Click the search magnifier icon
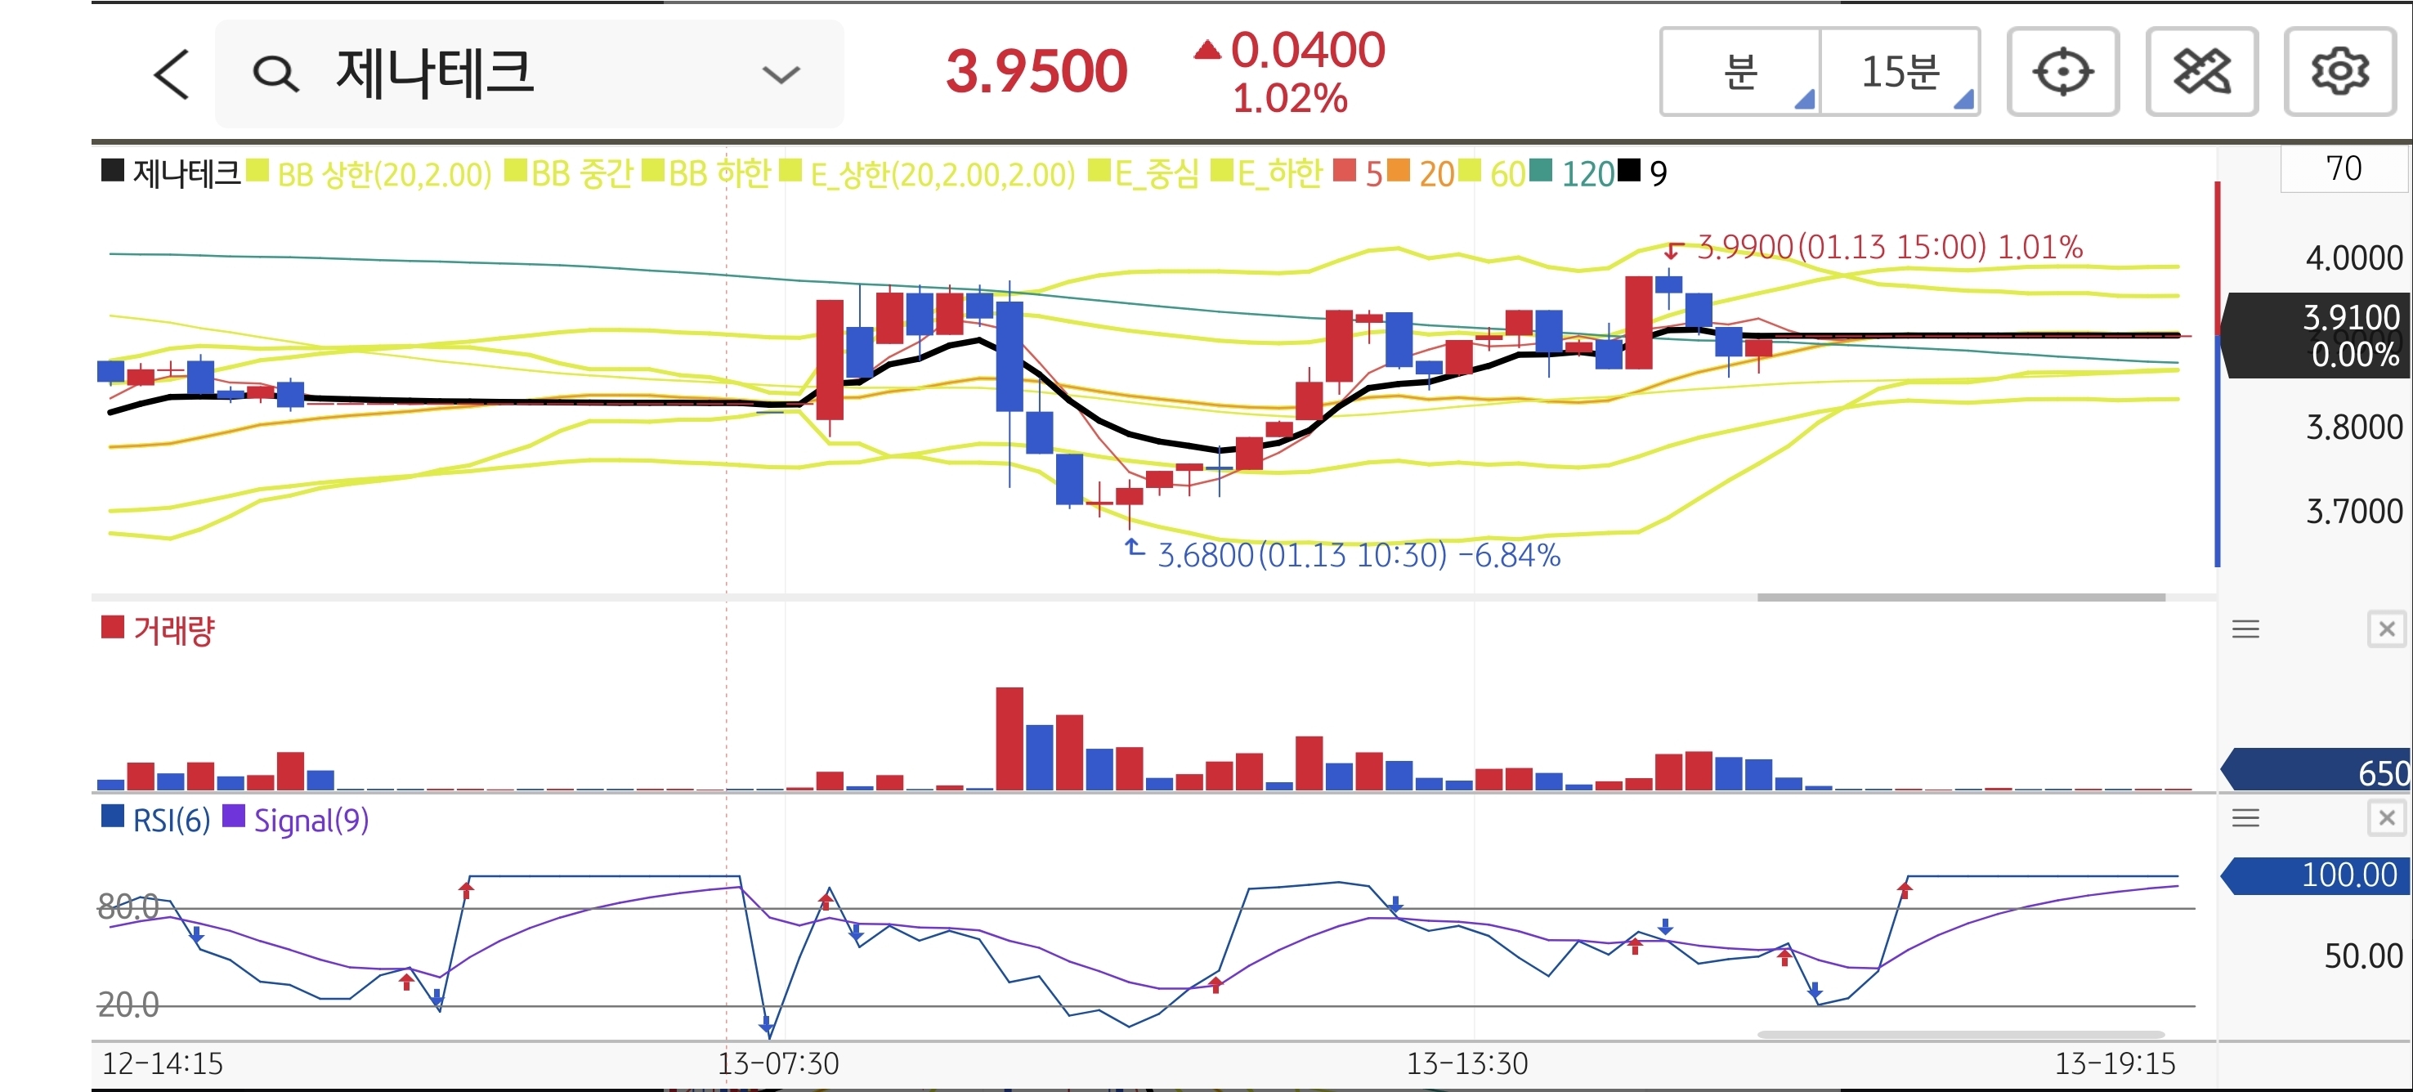The height and width of the screenshot is (1092, 2413). coord(275,74)
